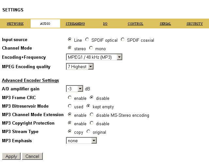Click the Apply button
209x167 pixels.
(11, 156)
